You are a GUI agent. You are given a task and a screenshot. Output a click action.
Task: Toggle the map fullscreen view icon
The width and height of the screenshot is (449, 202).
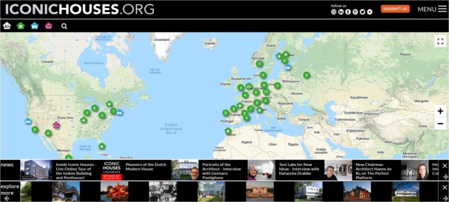[x=440, y=41]
